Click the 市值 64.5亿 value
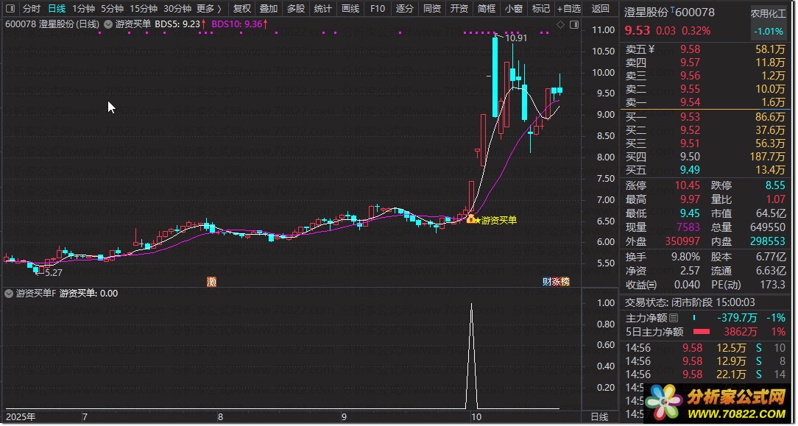This screenshot has height=426, width=798. pos(771,213)
